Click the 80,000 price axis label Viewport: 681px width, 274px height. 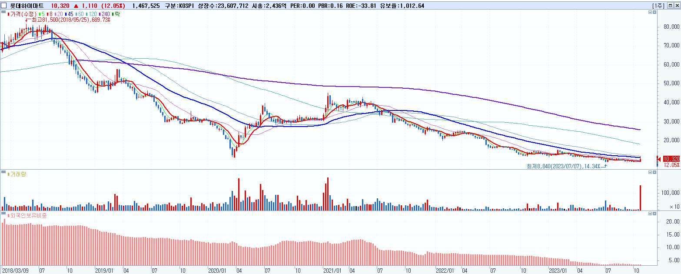(671, 27)
